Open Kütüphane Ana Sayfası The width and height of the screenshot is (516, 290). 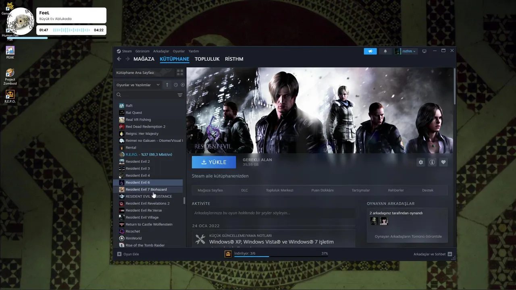144,72
